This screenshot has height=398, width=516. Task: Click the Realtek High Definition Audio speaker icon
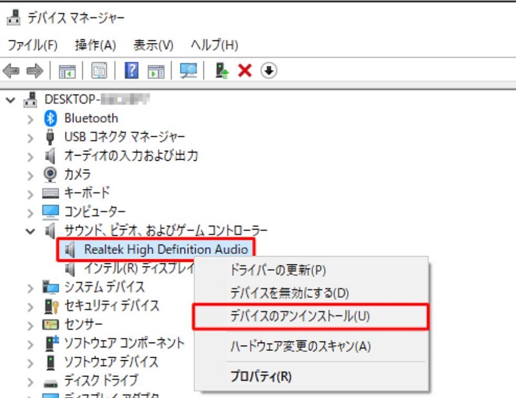tap(70, 250)
